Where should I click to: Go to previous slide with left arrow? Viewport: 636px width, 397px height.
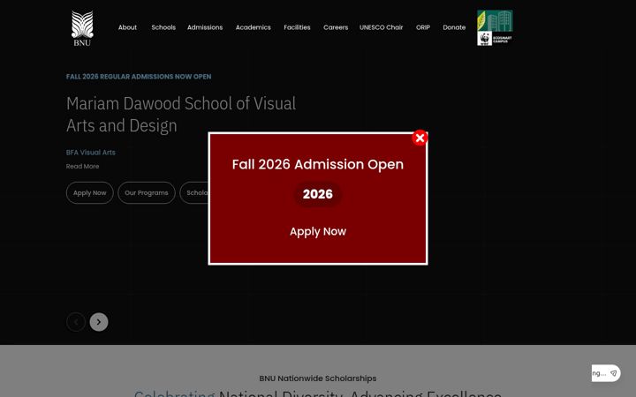(76, 322)
